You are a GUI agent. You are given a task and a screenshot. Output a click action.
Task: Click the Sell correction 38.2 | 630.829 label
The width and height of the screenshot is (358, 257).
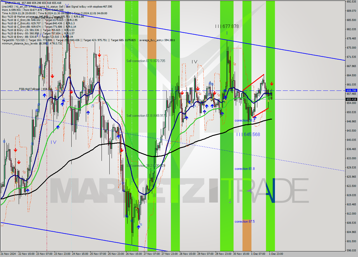[x=146, y=166]
